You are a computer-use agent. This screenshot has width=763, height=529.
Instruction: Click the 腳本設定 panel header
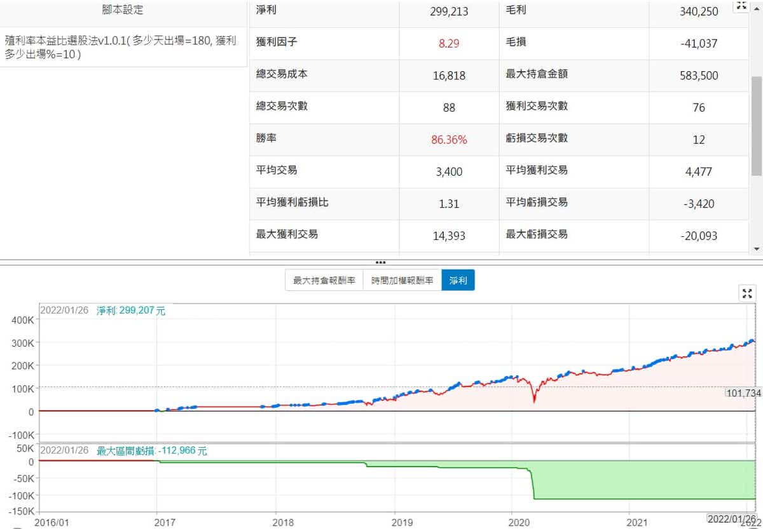[123, 11]
